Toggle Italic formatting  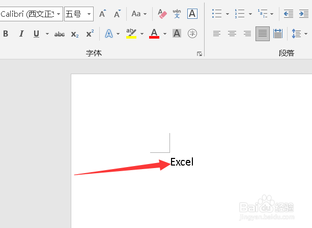[21, 34]
